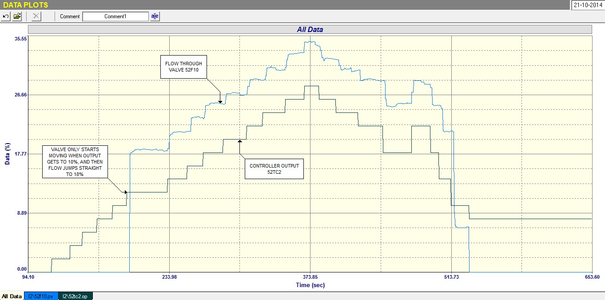
Task: Click the 35.55 maximum y-axis value
Action: 21,39
